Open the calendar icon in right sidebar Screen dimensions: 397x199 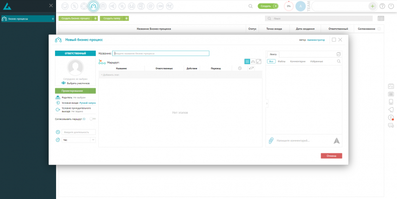391,86
